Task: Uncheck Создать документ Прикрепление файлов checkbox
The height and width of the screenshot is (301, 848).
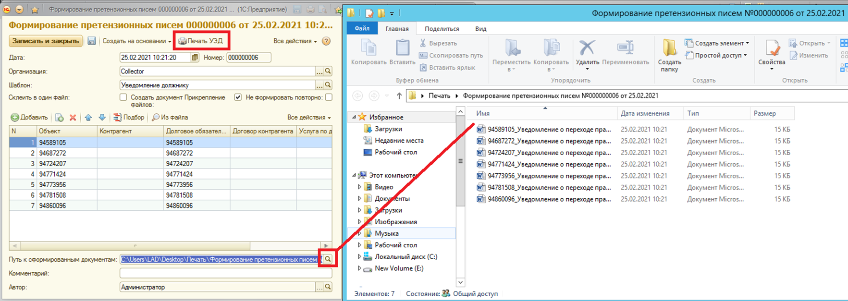Action: [238, 97]
